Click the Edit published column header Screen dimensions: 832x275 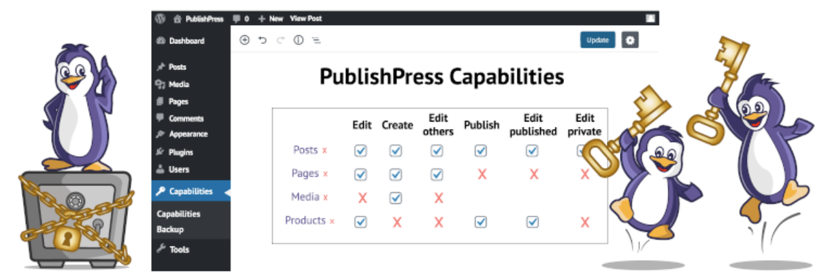tap(533, 125)
